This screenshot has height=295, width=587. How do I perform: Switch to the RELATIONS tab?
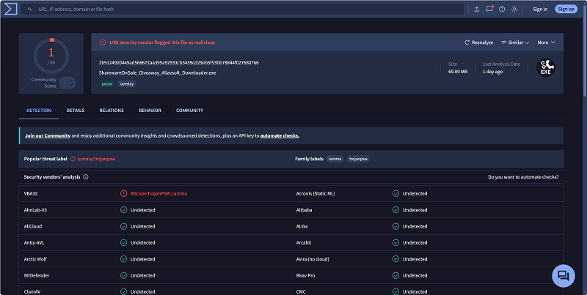click(x=112, y=111)
